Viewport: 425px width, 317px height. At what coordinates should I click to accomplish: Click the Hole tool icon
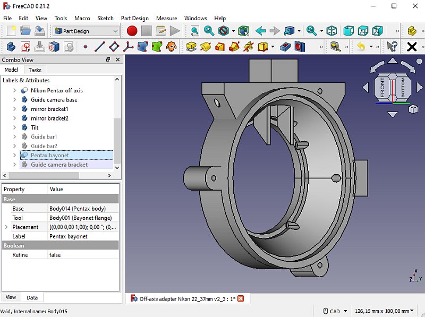[300, 47]
